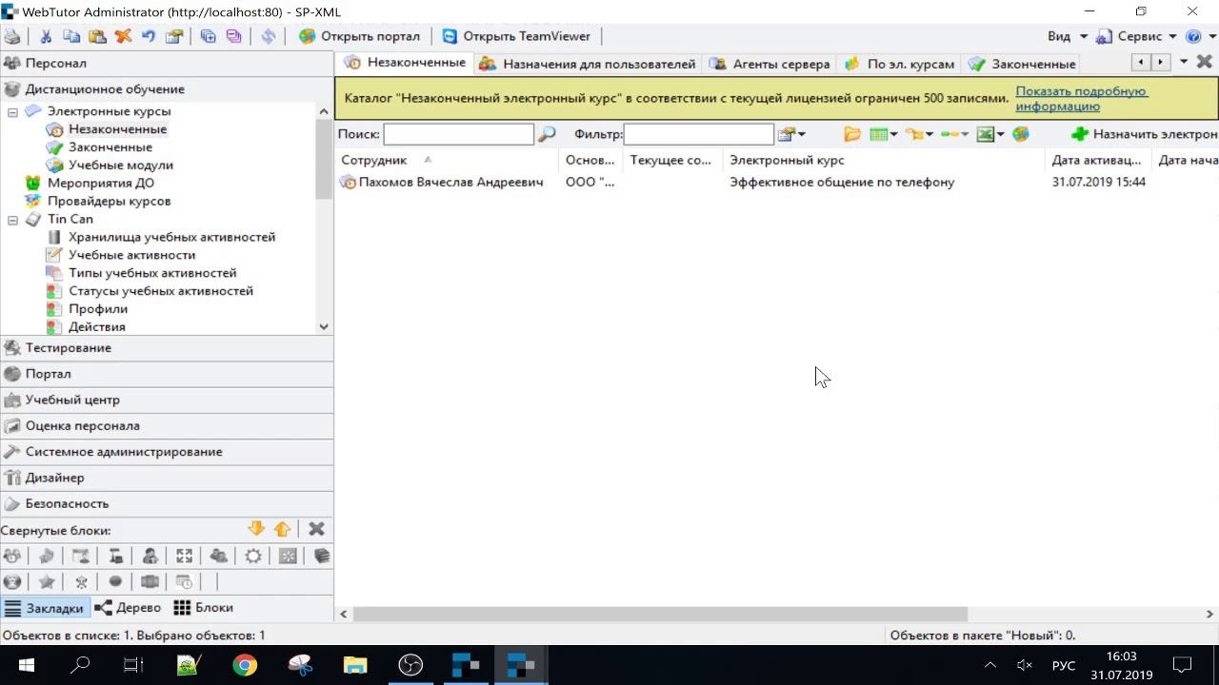The height and width of the screenshot is (685, 1219).
Task: Close the current tab with the X
Action: click(x=1205, y=62)
